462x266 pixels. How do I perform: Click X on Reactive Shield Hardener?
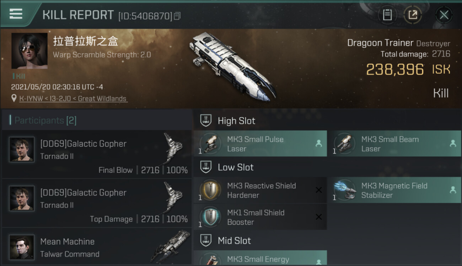click(x=319, y=190)
